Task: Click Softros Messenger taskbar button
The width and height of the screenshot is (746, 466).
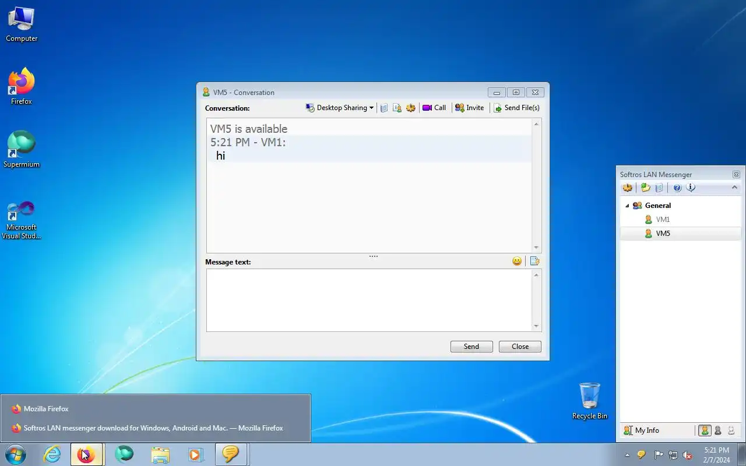Action: [x=231, y=454]
